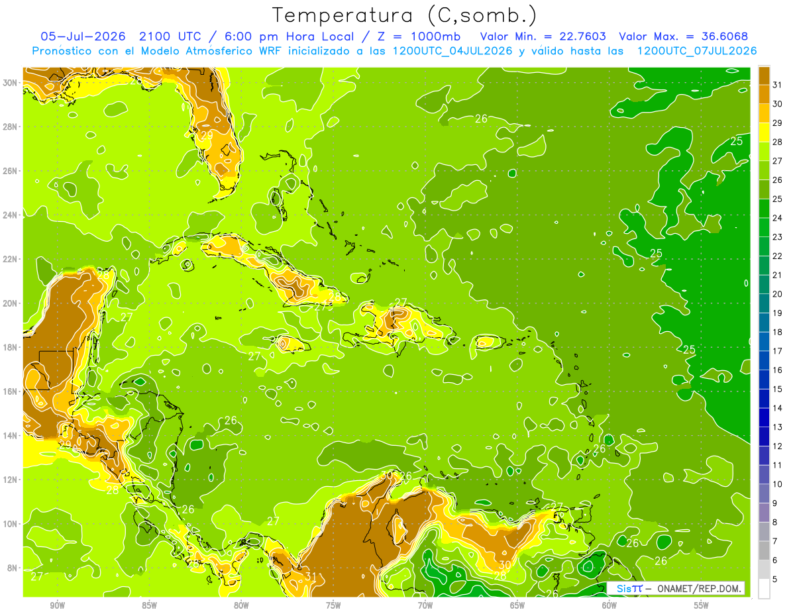Click the colorbar label "30"
This screenshot has height=614, width=795.
click(x=778, y=104)
